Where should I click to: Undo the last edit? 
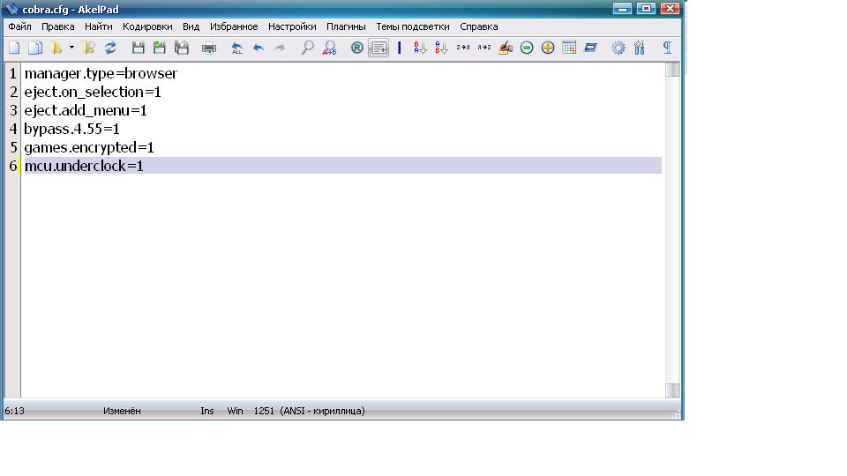coord(259,48)
